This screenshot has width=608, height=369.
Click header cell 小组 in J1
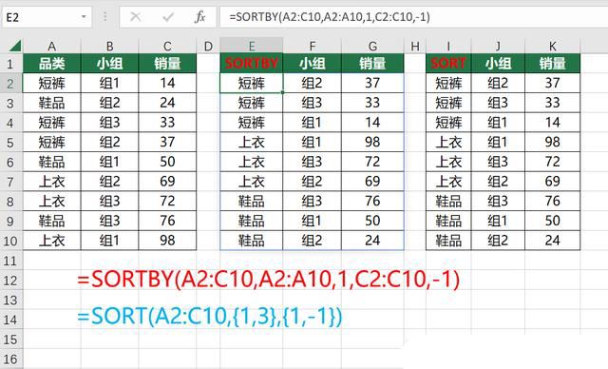pyautogui.click(x=498, y=64)
